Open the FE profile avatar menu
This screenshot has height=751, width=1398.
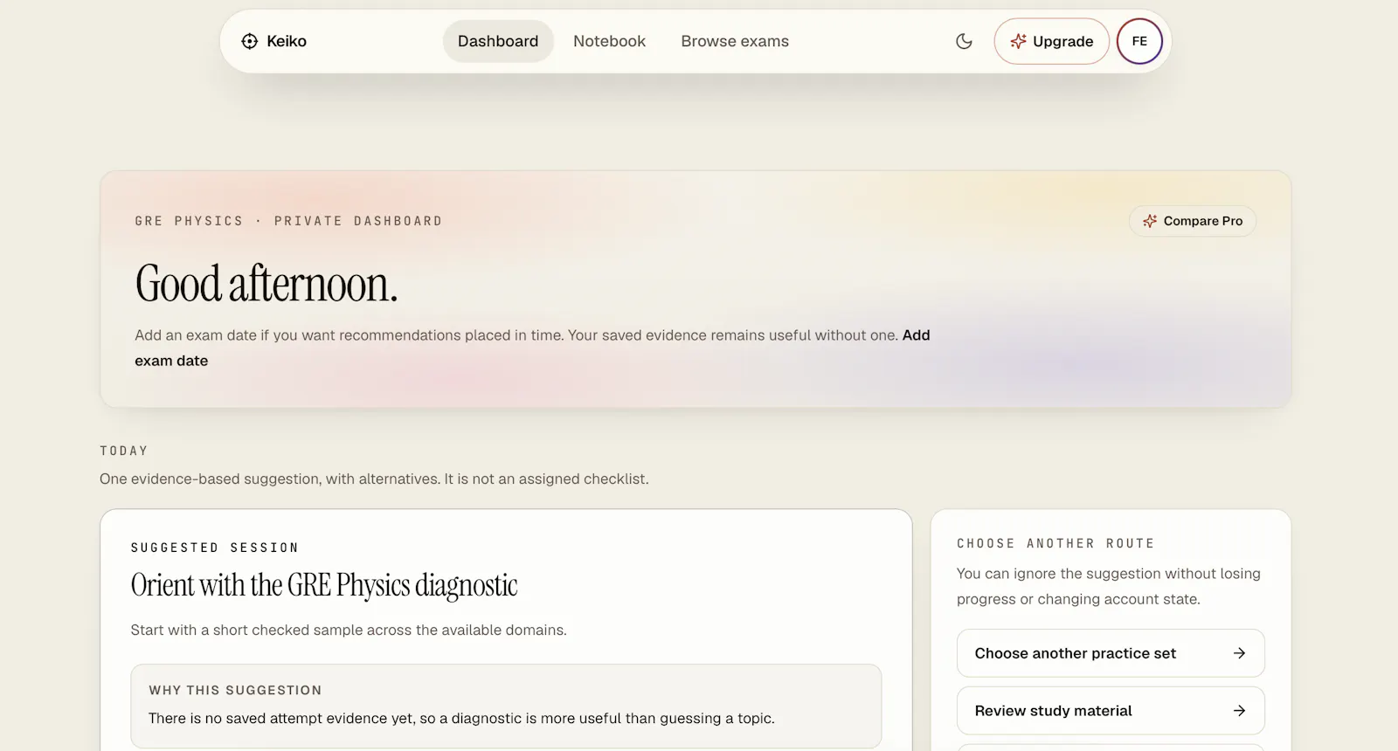tap(1139, 41)
